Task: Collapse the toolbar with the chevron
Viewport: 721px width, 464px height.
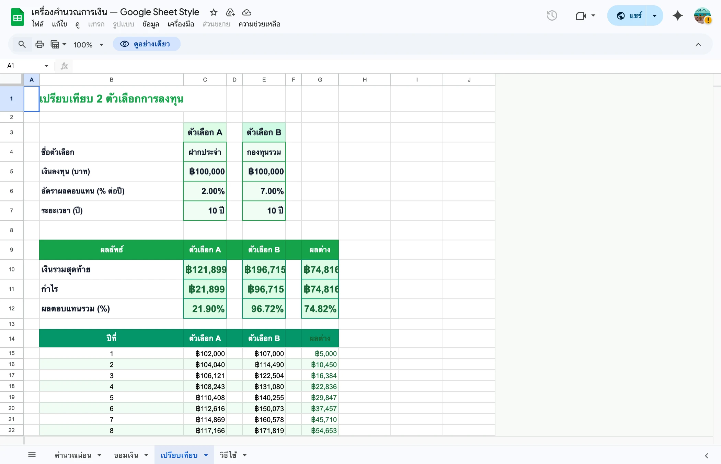Action: click(x=698, y=44)
